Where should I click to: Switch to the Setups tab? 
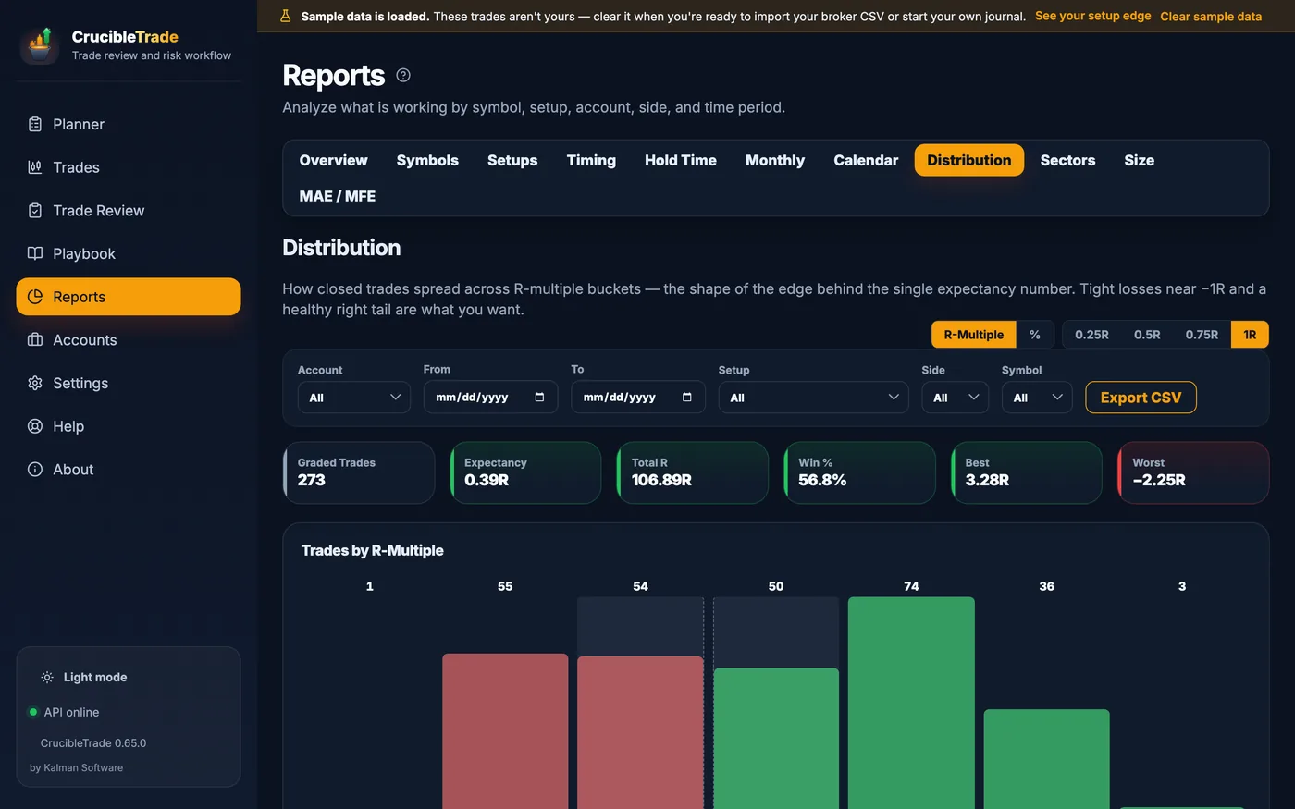[x=512, y=160]
